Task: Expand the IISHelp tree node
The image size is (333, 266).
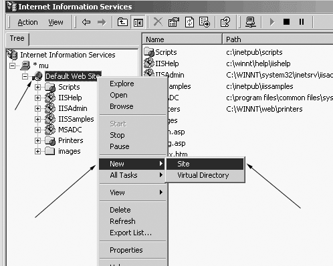Action: coord(37,98)
